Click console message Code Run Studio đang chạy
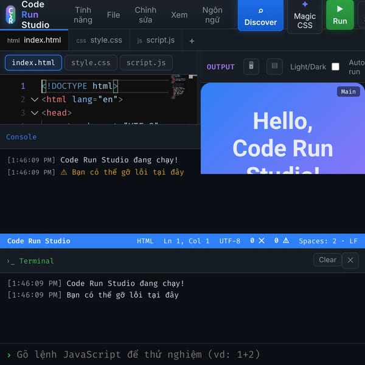The image size is (365, 365). tap(119, 160)
